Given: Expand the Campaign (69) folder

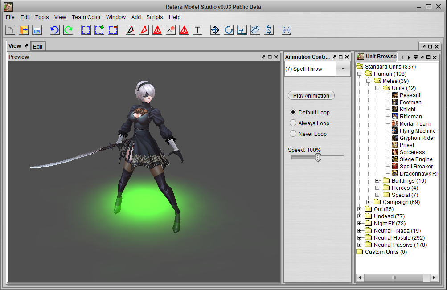Looking at the screenshot, I should [x=368, y=202].
